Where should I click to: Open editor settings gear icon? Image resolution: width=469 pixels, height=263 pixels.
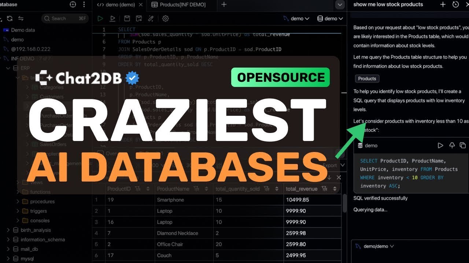(x=165, y=18)
